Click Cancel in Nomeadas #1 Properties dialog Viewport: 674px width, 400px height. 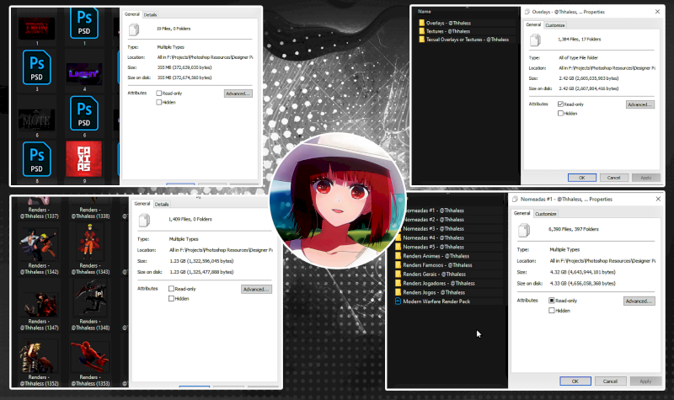point(612,380)
